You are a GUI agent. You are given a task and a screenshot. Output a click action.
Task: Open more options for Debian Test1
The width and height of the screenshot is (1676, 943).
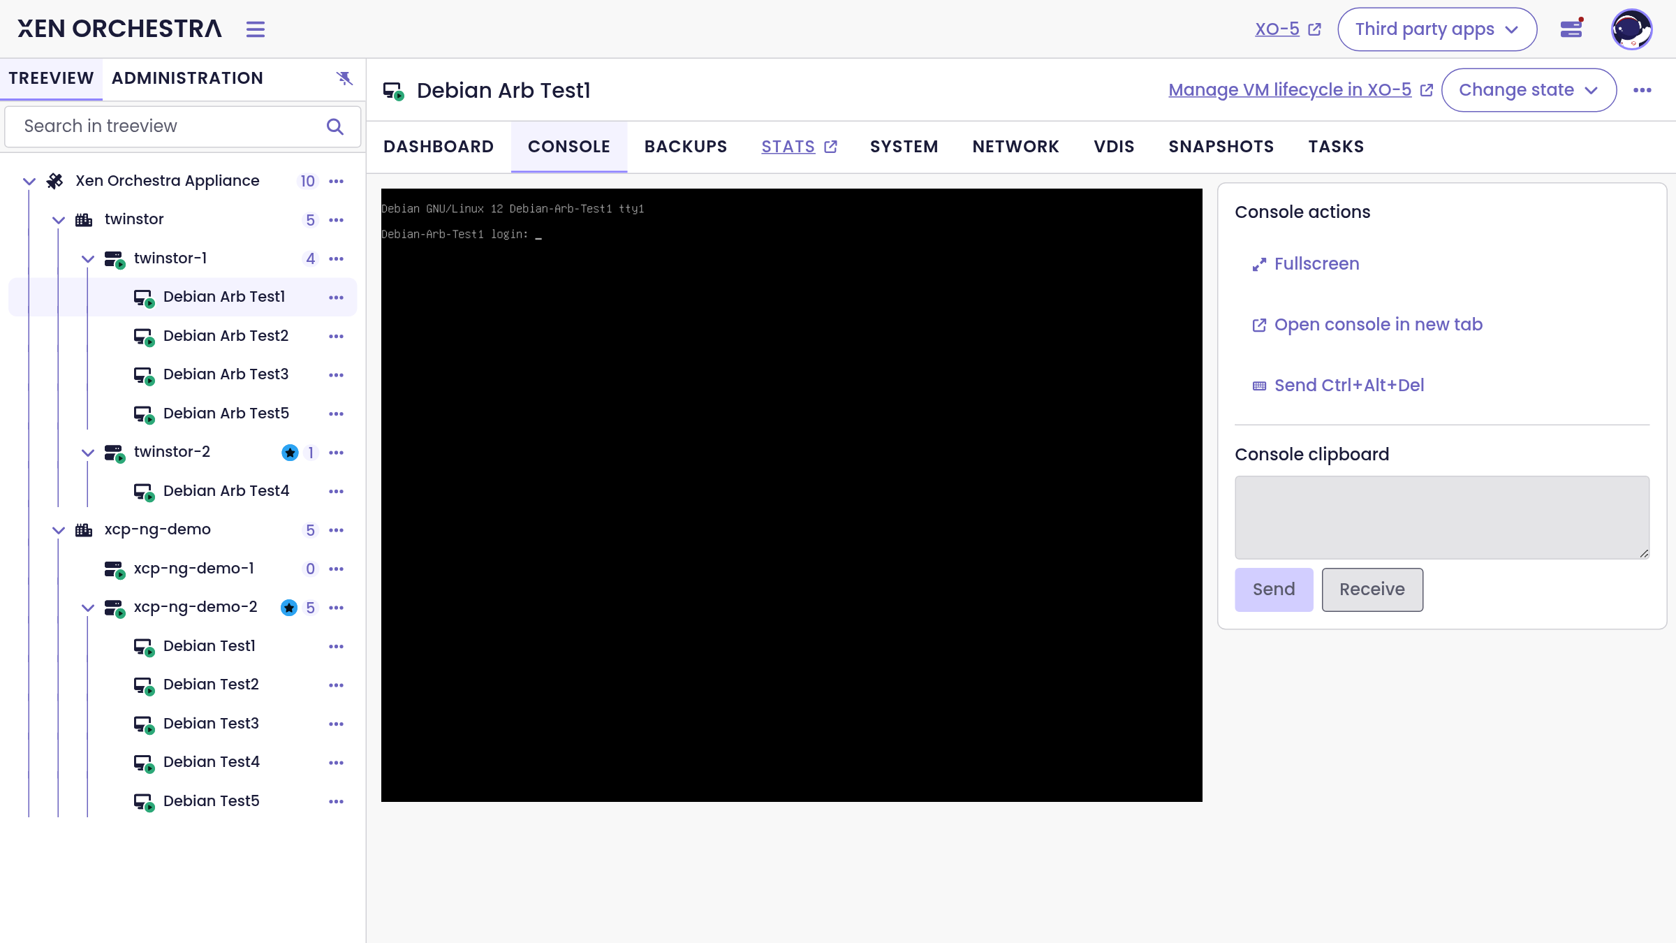337,647
